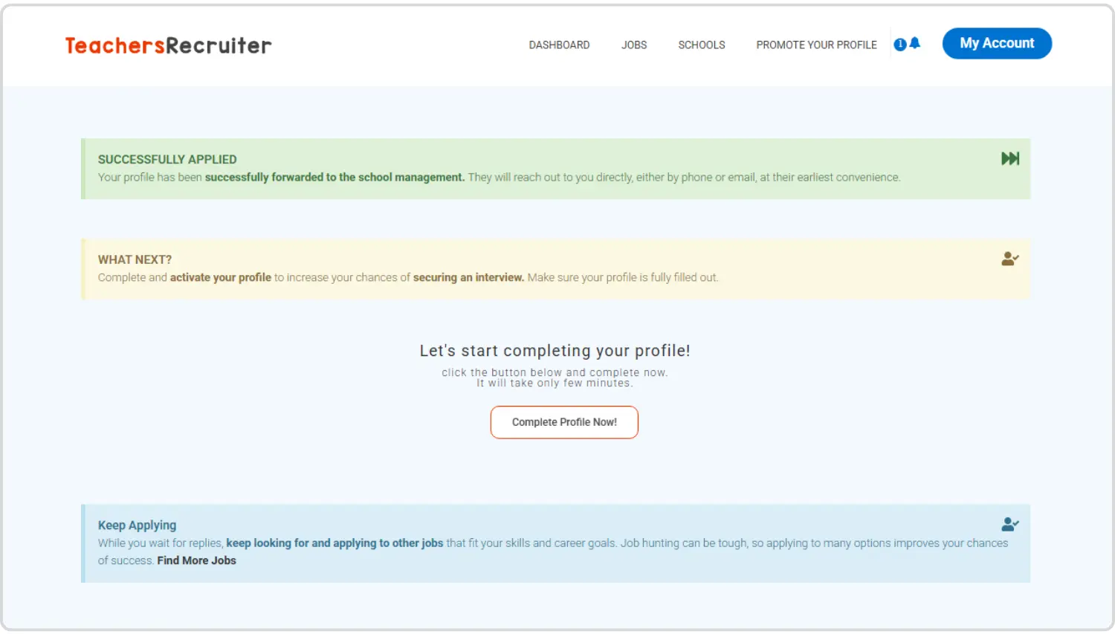Click the "securing an interview" bold text
1115x634 pixels.
[x=468, y=277]
